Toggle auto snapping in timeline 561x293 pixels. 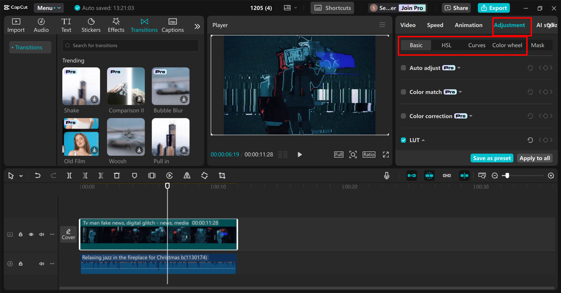(x=429, y=175)
